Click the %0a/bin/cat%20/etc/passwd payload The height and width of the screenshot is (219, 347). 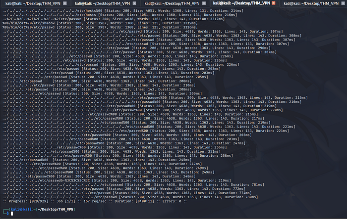[29, 27]
